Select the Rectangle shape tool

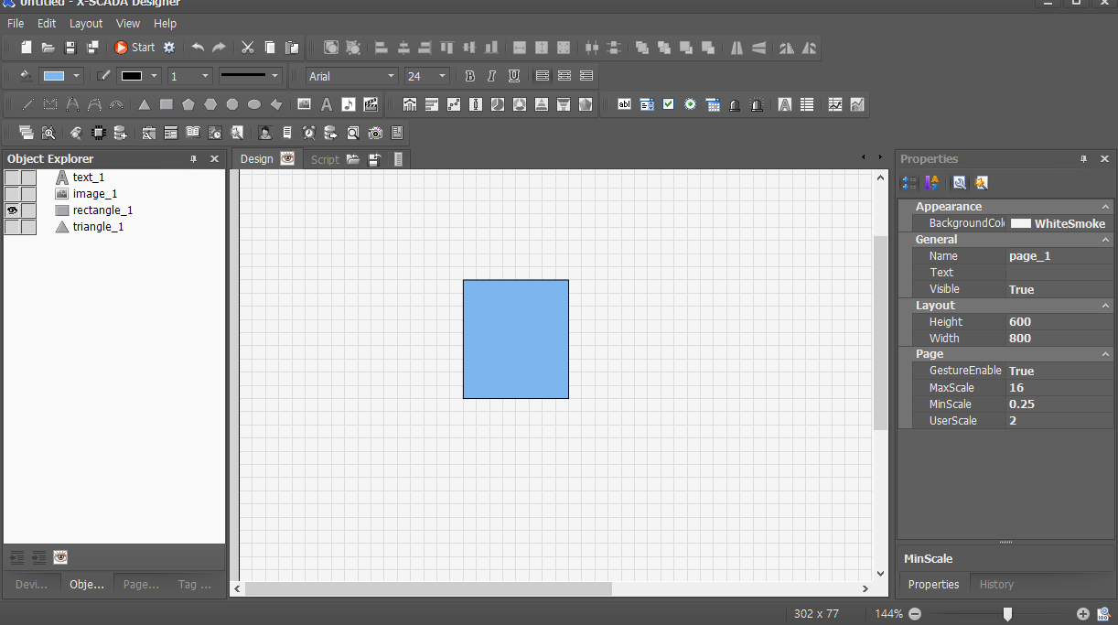click(166, 104)
